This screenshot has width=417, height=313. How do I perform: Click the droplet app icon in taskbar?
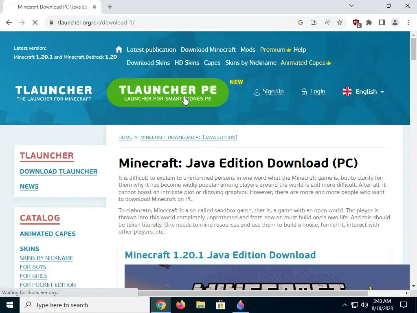click(x=240, y=305)
